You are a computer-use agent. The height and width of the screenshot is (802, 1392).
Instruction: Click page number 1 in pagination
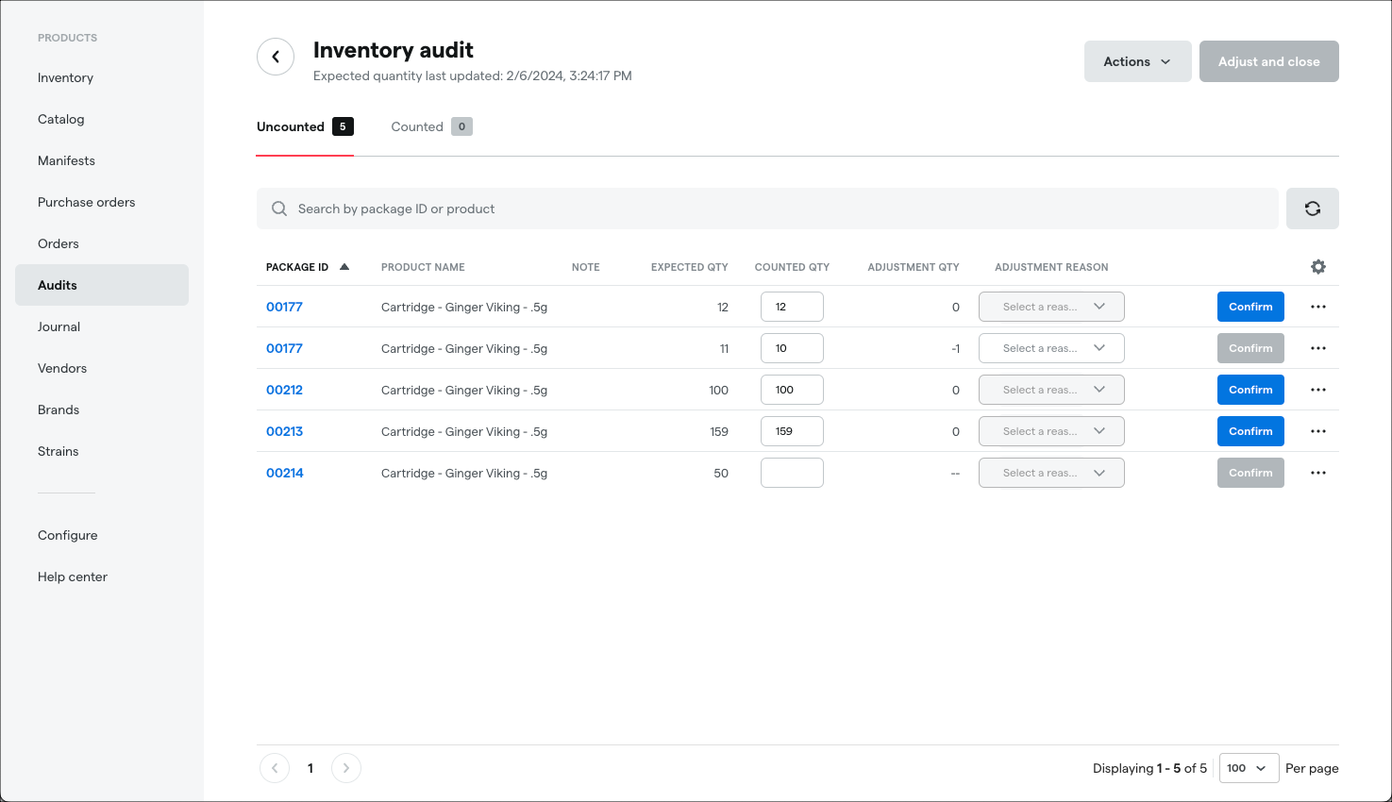[x=310, y=768]
